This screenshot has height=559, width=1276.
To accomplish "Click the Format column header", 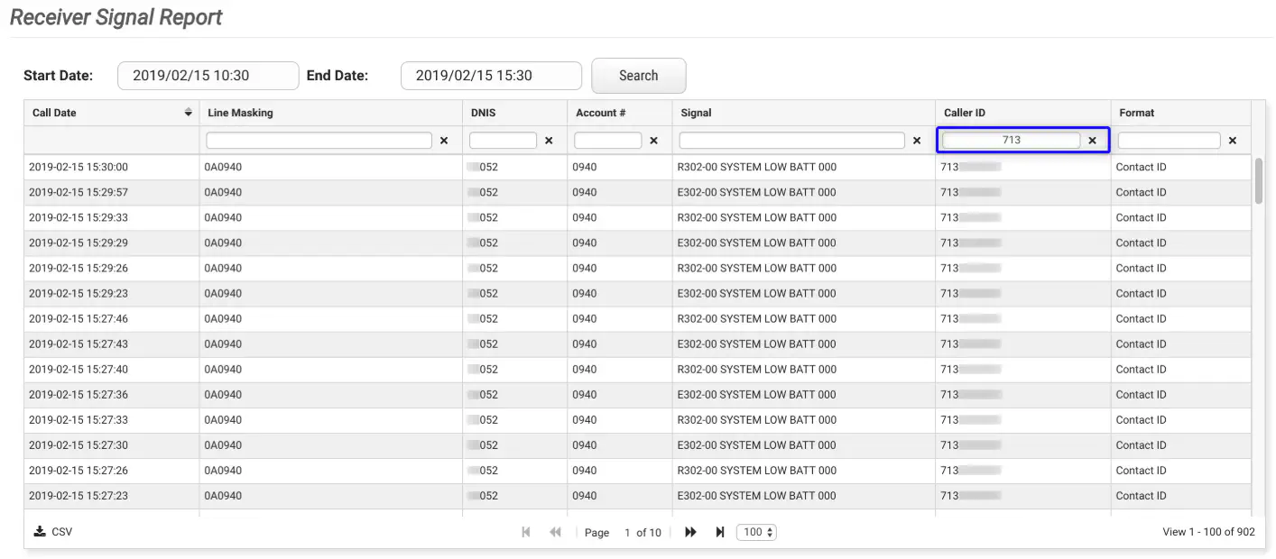I will tap(1181, 113).
